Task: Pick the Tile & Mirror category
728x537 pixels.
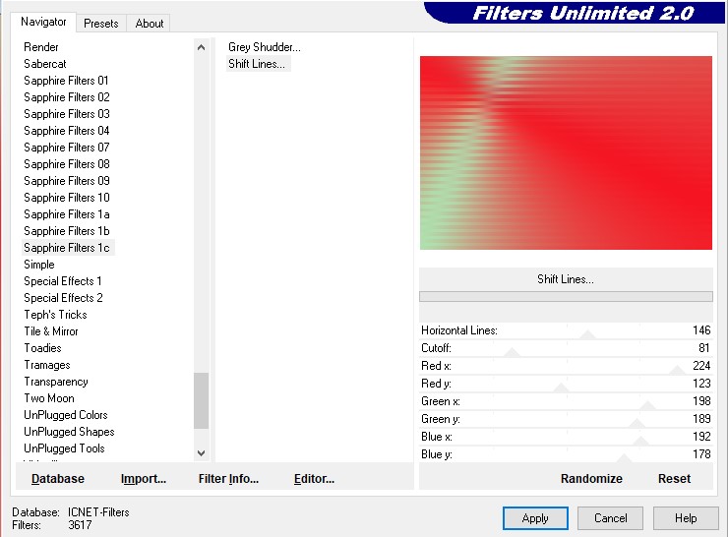Action: 51,331
